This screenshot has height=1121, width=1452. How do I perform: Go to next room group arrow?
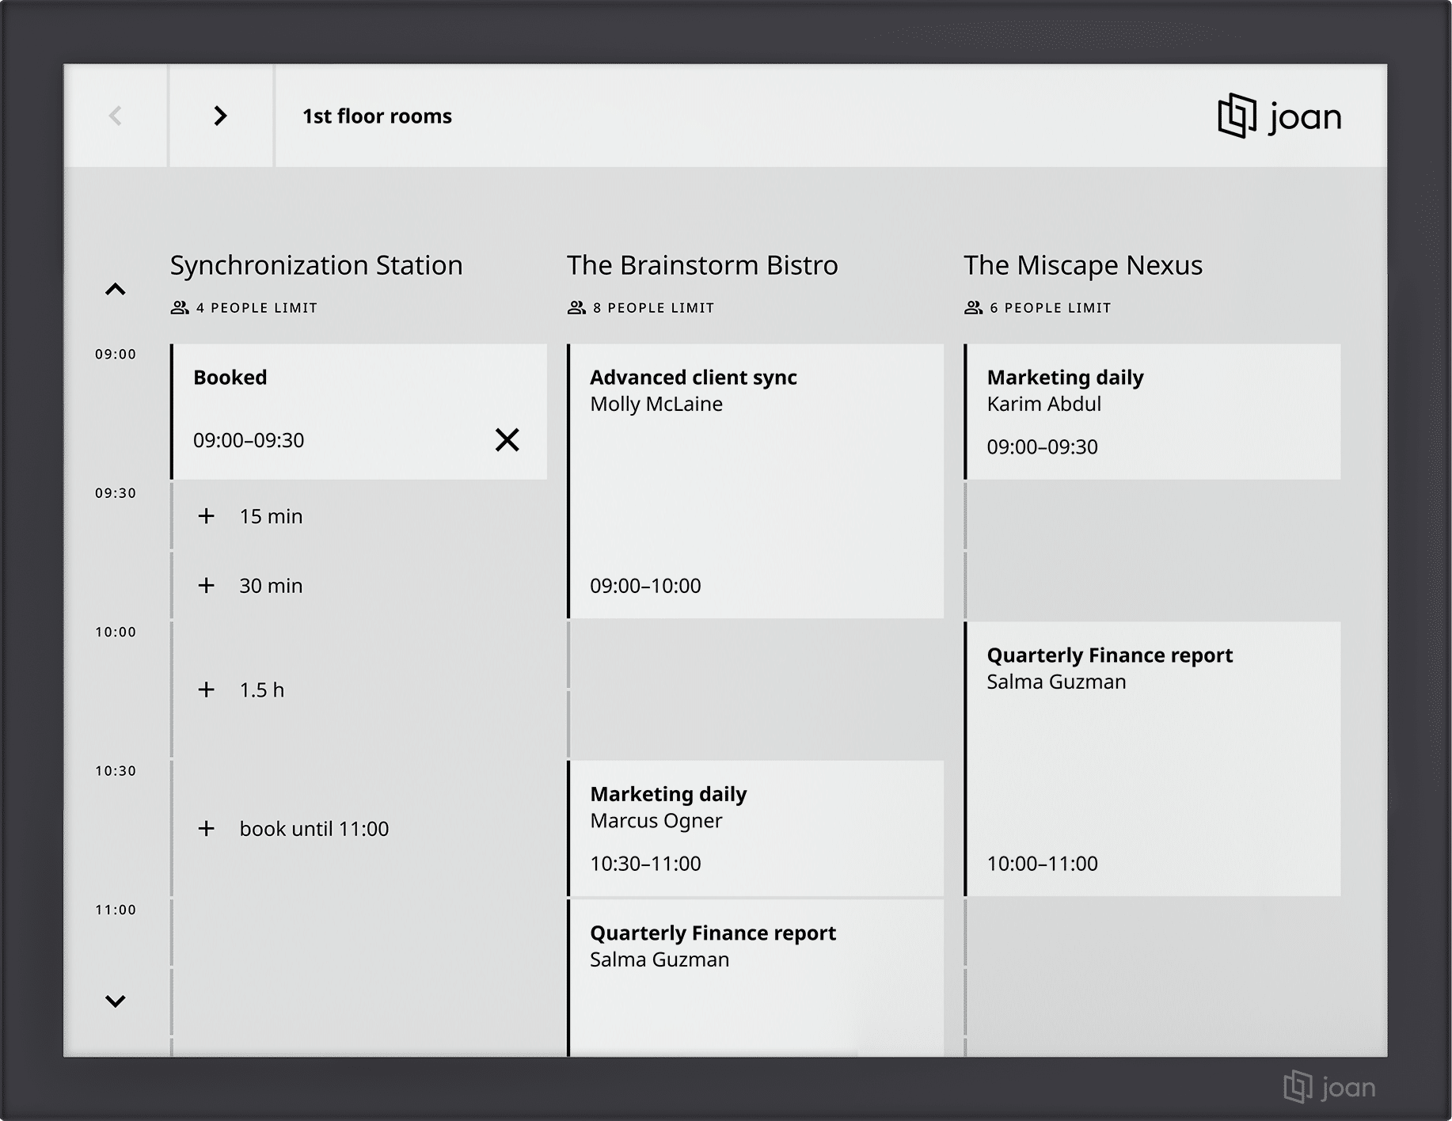pos(220,116)
